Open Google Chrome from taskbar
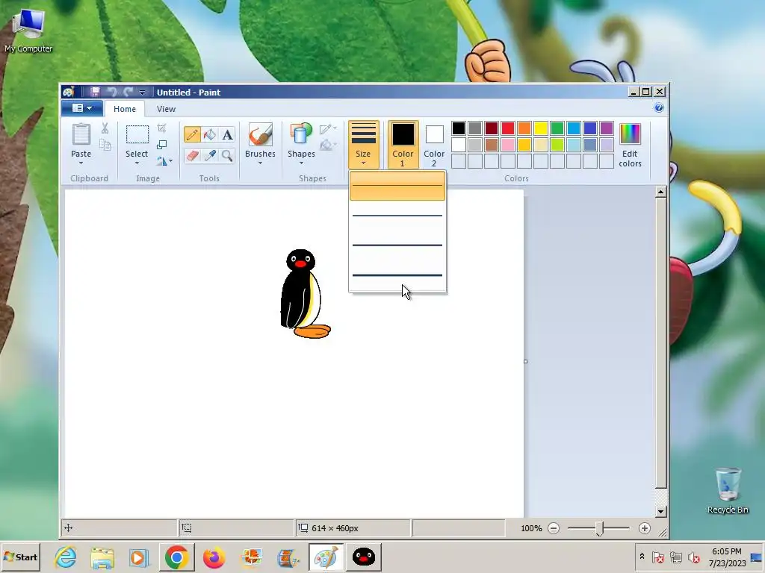Viewport: 765px width, 573px height. click(x=176, y=557)
